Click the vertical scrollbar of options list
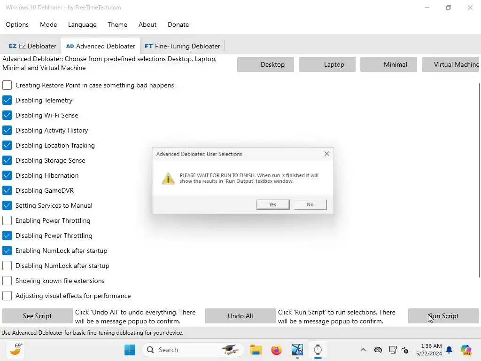 coord(480,180)
